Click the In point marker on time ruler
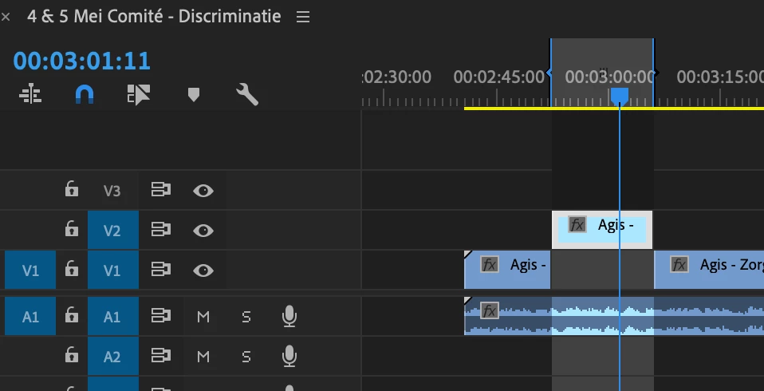 click(x=550, y=73)
